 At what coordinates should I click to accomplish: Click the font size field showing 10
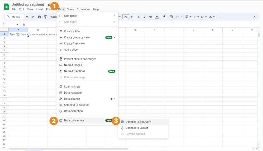(125, 17)
